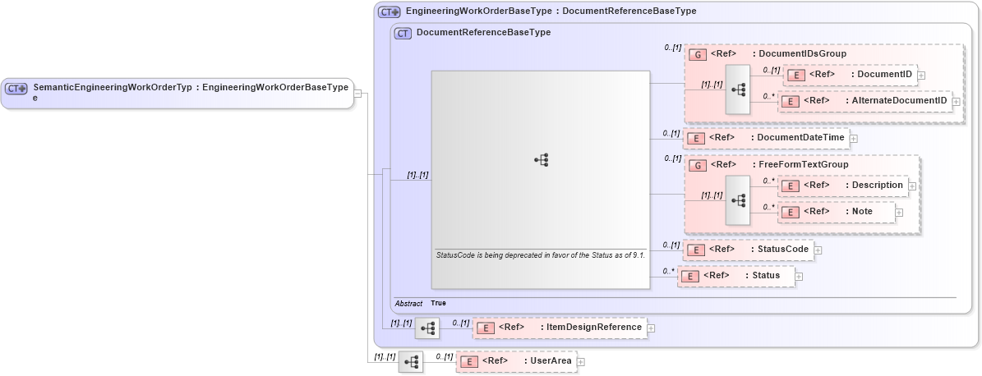
Task: Click the DocumentDateTime element name
Action: tap(801, 138)
